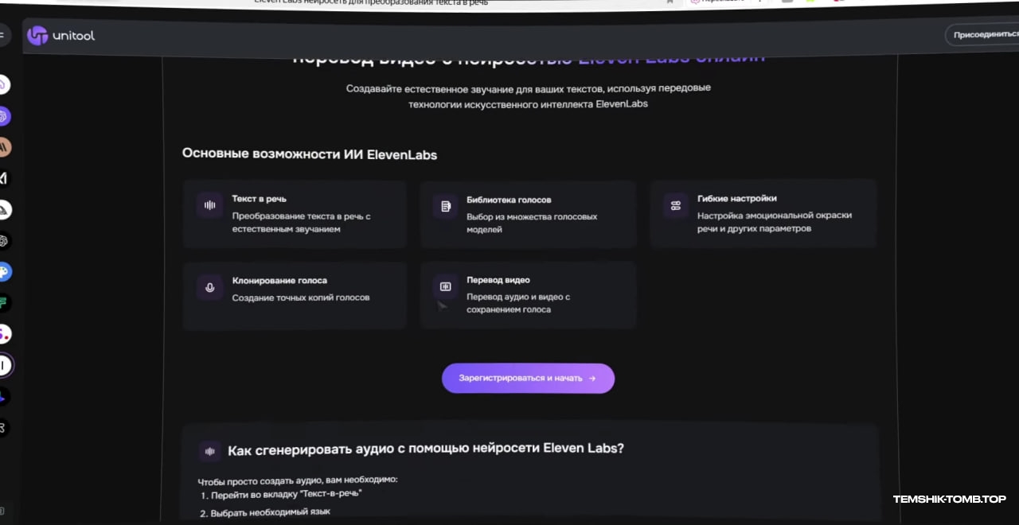Viewport: 1019px width, 525px height.
Task: Open the sidebar hamburger menu
Action: pyautogui.click(x=2, y=35)
